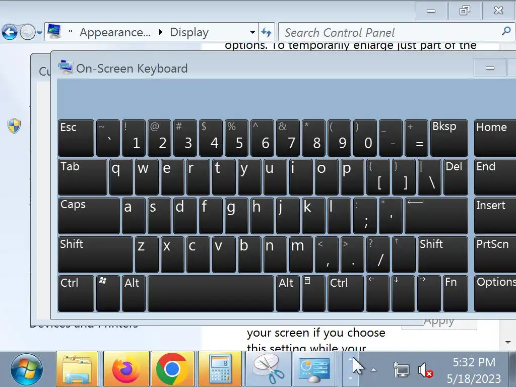The width and height of the screenshot is (516, 387).
Task: Tap the space bar
Action: coord(211,294)
